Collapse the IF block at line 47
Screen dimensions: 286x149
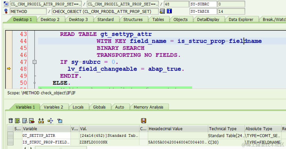click(34, 62)
